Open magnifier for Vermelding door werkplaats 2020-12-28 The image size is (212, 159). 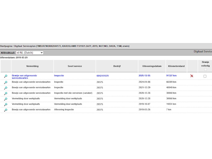tap(6, 99)
